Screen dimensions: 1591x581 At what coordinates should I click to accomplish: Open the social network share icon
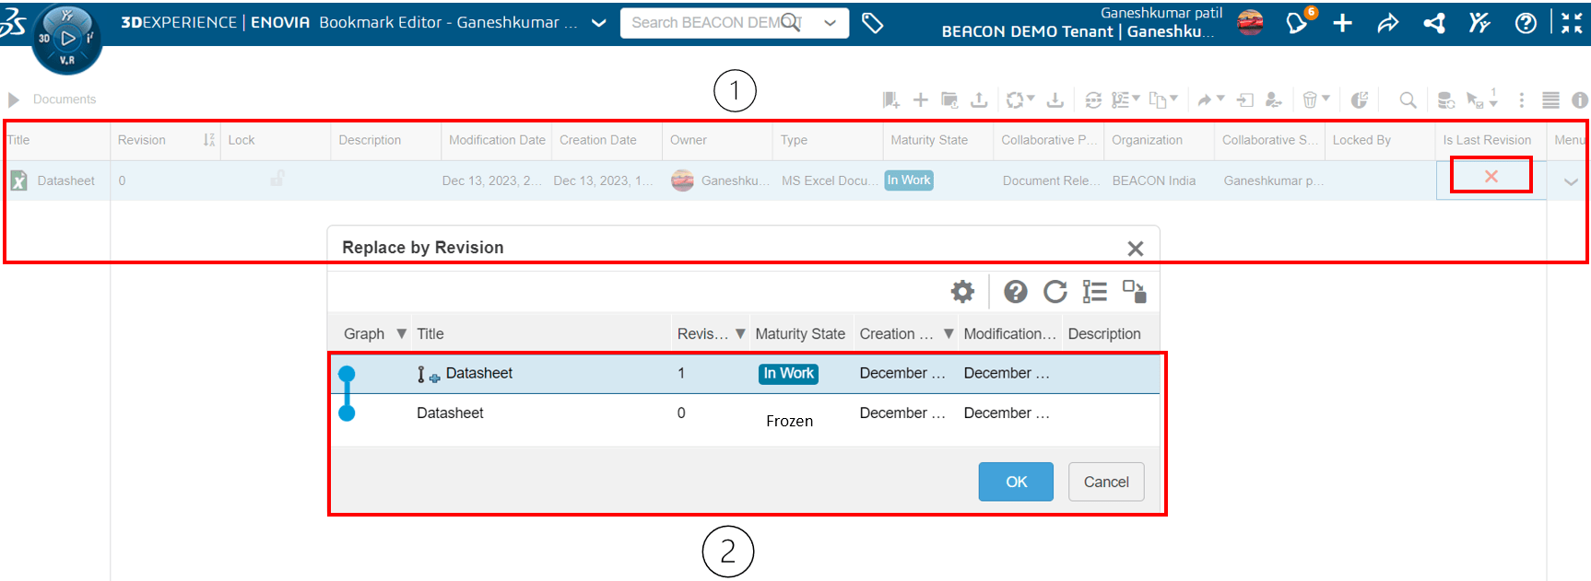pyautogui.click(x=1434, y=23)
